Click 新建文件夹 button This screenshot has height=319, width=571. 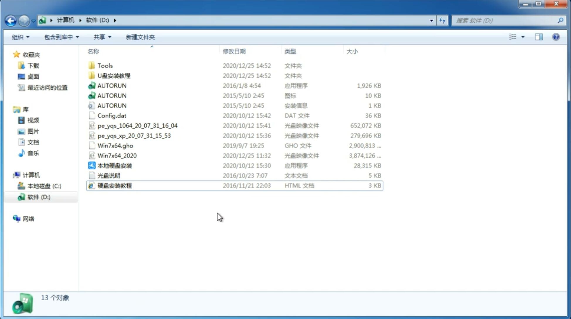[140, 36]
